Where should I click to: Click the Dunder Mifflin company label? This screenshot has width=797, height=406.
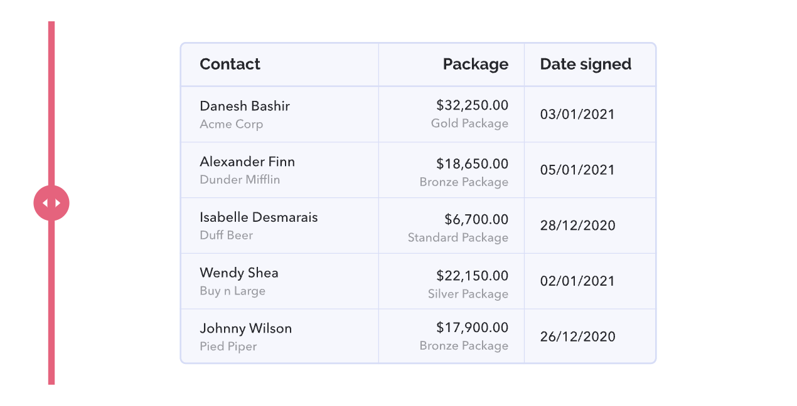pyautogui.click(x=240, y=180)
